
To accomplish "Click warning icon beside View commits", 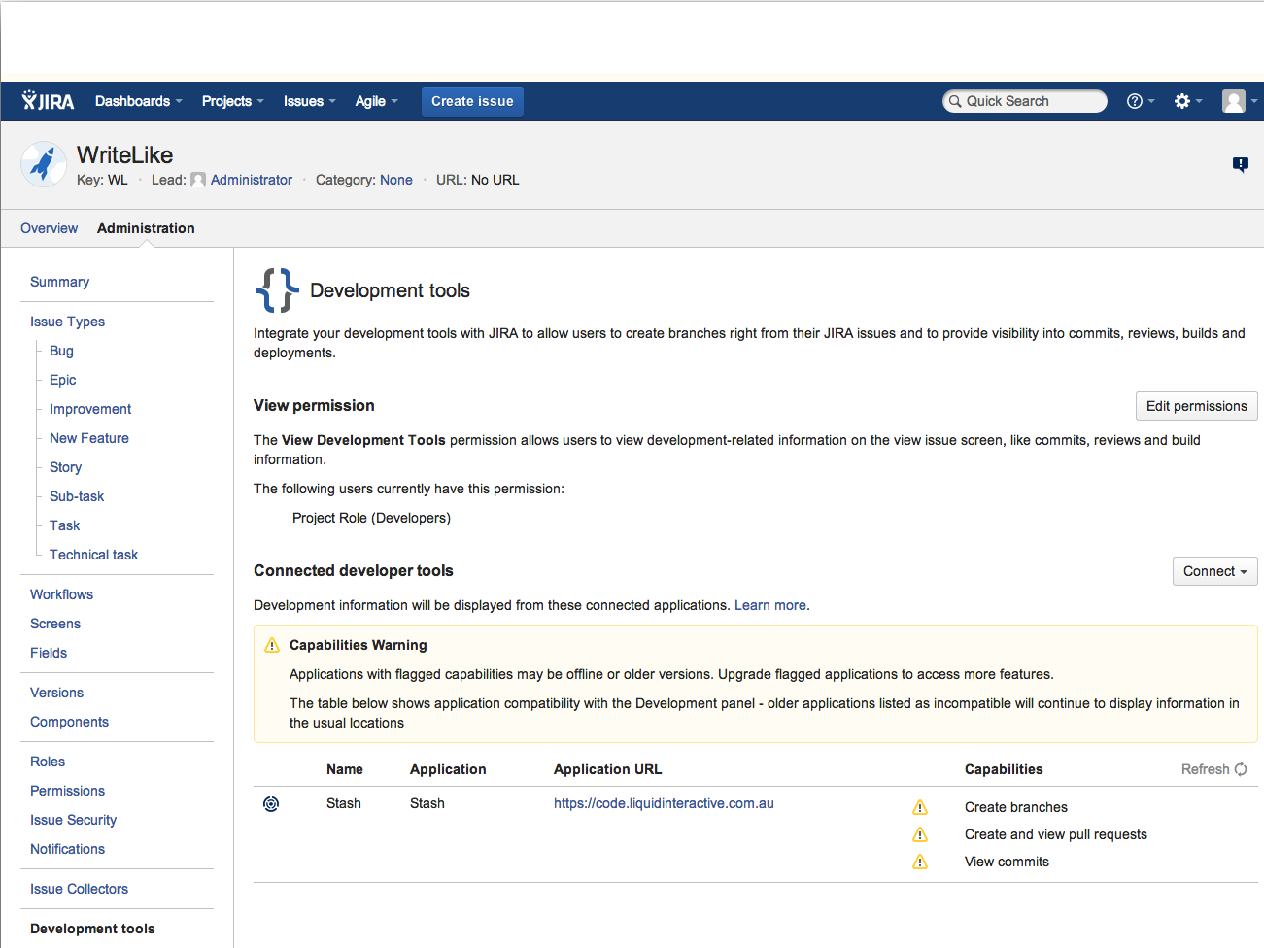I will pos(920,863).
